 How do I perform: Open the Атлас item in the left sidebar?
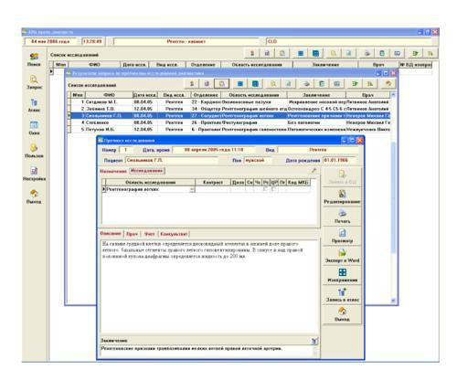coord(34,105)
